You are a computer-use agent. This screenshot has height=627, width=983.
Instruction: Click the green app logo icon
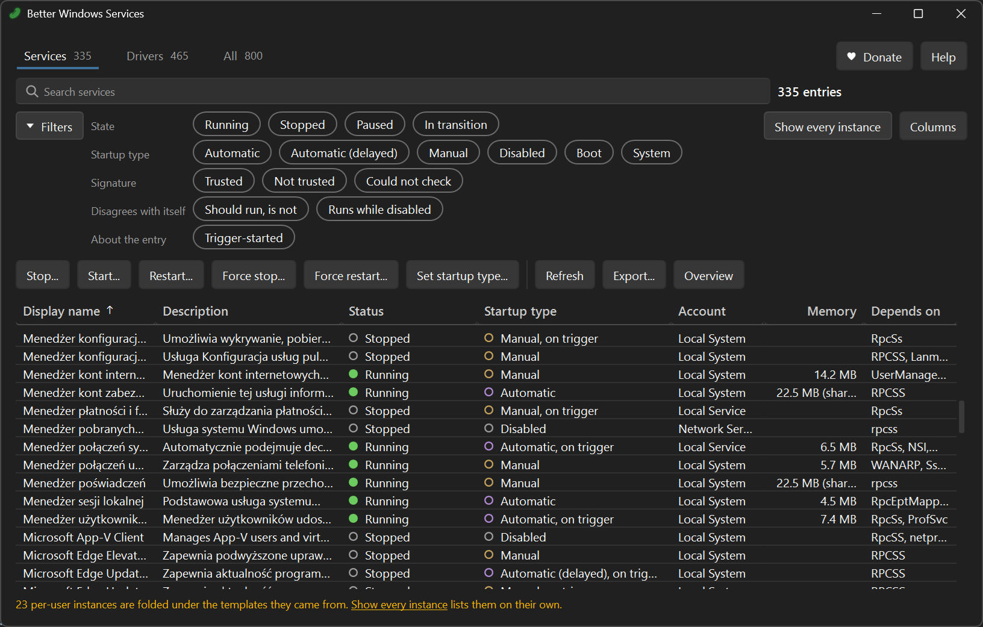[x=14, y=13]
